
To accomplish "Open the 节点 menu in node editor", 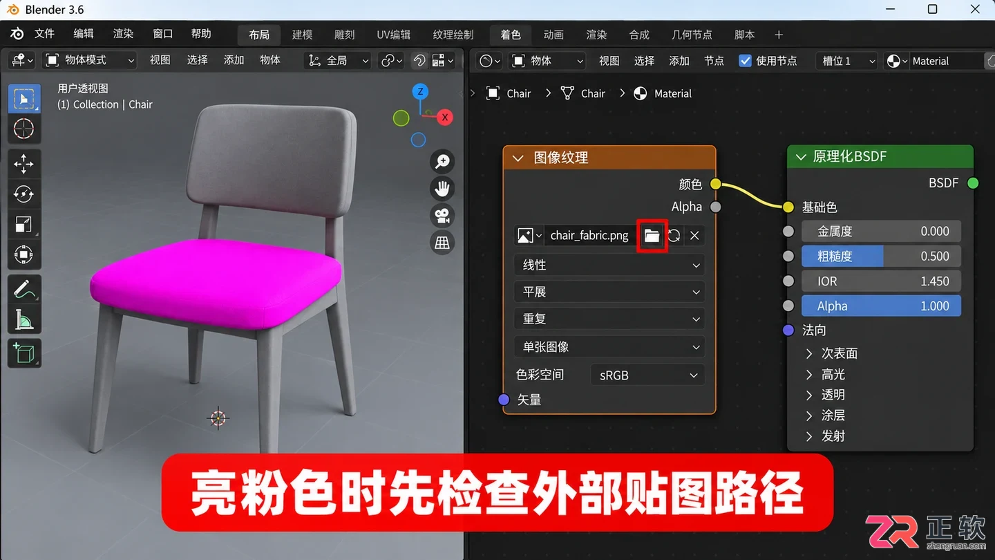I will (714, 61).
